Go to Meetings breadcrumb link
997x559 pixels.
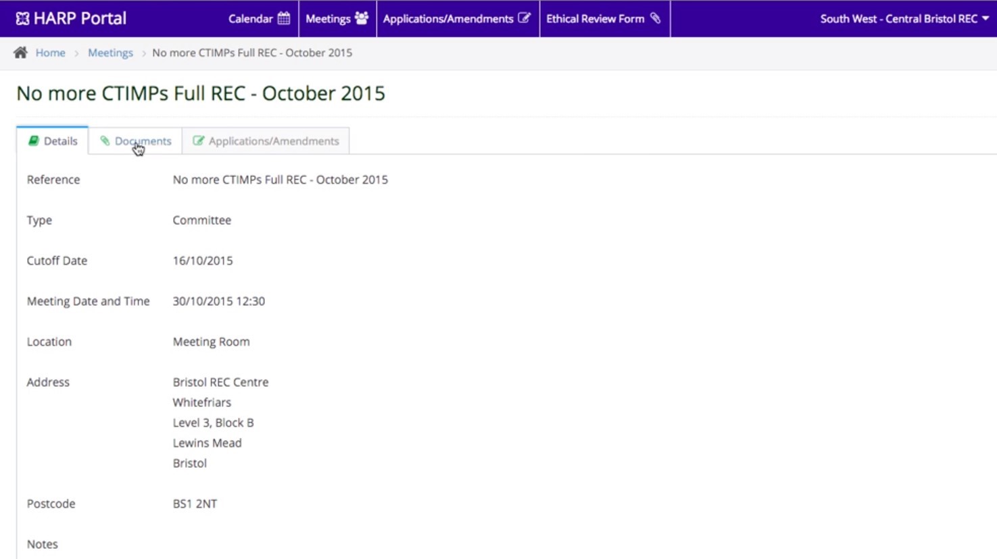tap(110, 53)
